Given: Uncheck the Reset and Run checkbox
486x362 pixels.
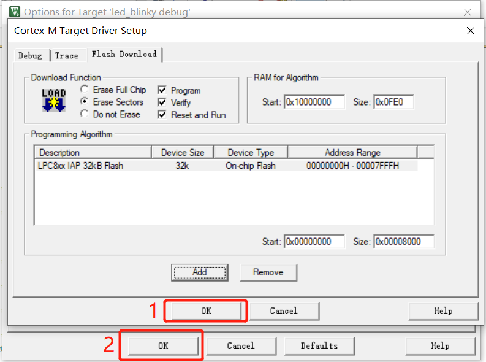Looking at the screenshot, I should [x=162, y=115].
